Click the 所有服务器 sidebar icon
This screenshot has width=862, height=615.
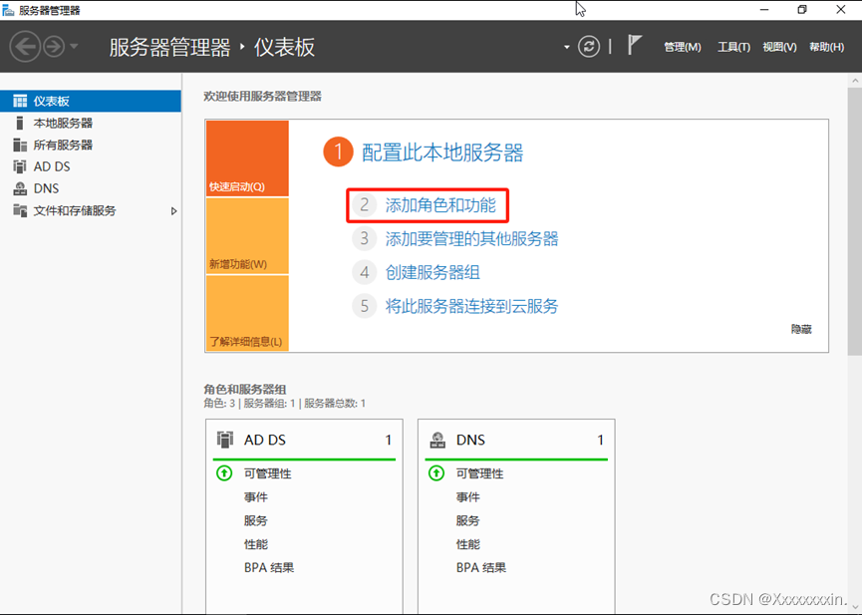(x=20, y=145)
